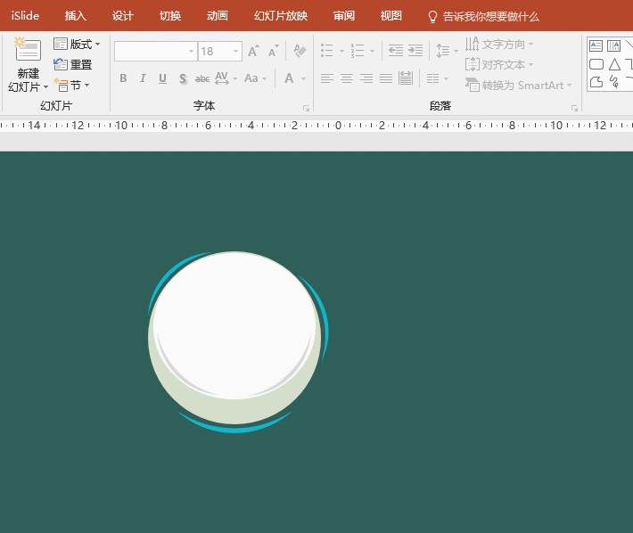The width and height of the screenshot is (633, 533).
Task: Click the increase indent icon
Action: click(x=415, y=52)
